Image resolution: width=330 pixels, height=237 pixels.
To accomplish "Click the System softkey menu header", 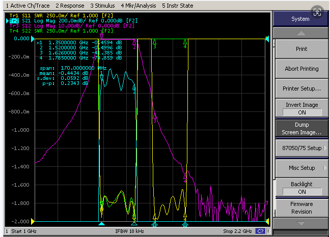I will (x=300, y=19).
